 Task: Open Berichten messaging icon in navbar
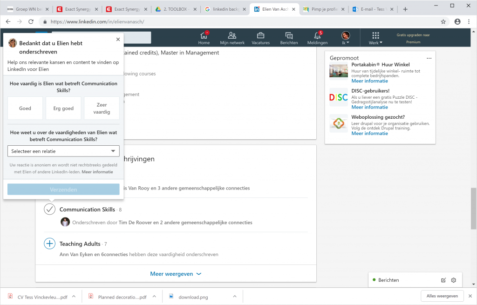coord(289,38)
